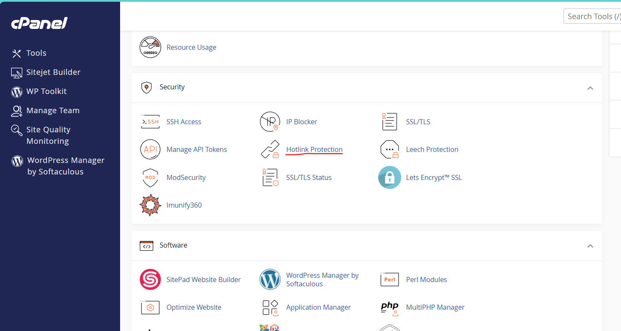Viewport: 621px width, 331px height.
Task: Open the Manage API Tokens link
Action: 197,149
